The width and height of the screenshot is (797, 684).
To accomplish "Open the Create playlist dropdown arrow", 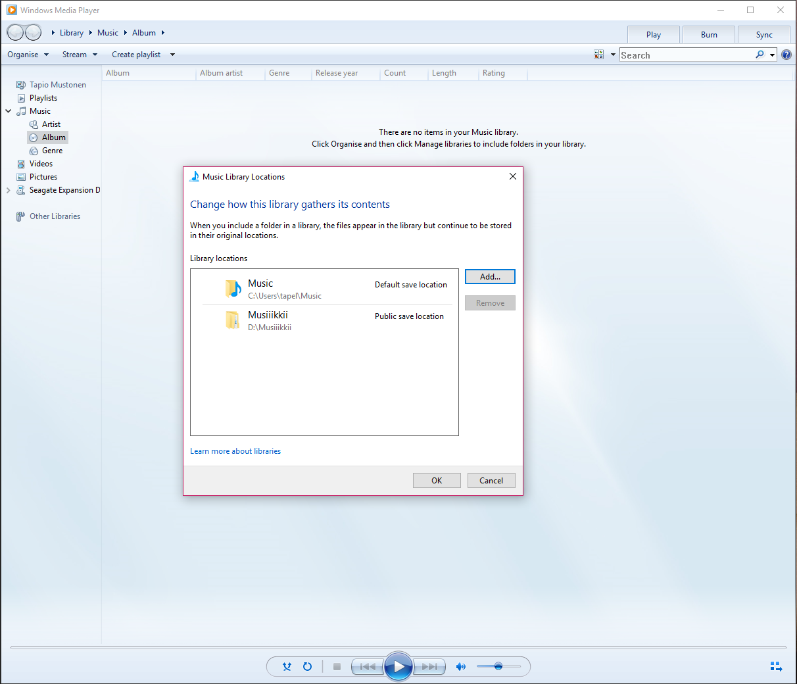I will click(x=172, y=55).
